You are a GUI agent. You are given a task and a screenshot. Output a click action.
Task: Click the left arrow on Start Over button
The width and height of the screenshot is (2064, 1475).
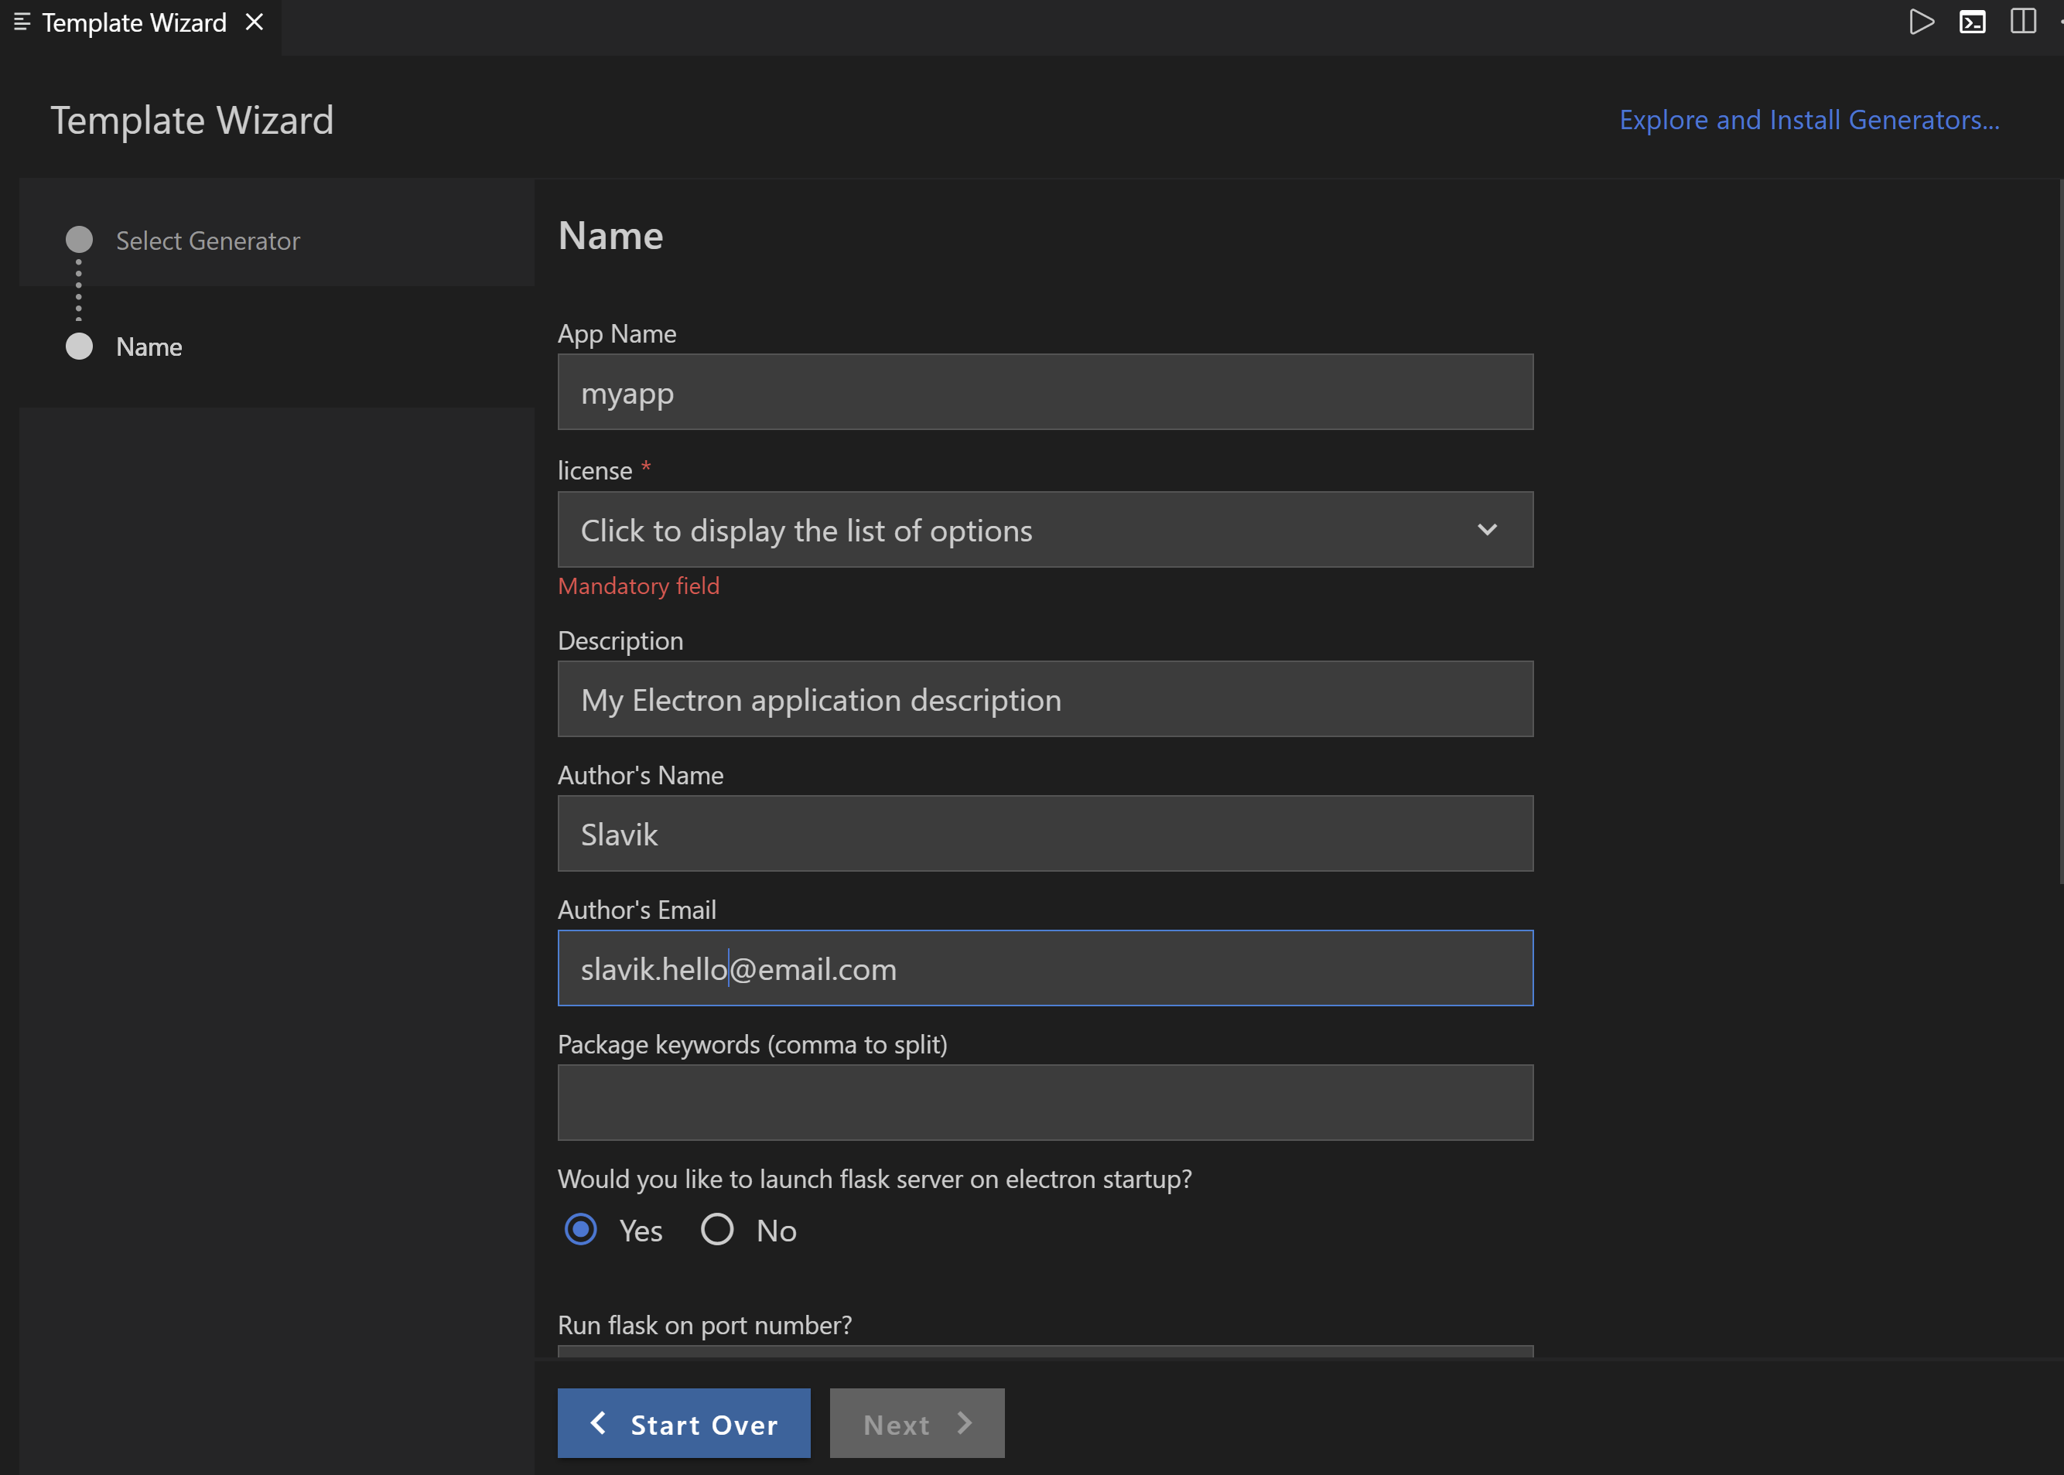(x=598, y=1422)
